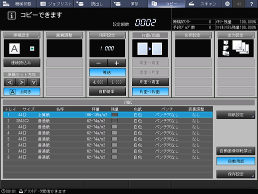Expand the 画質調整 quality adjustment panel
This screenshot has width=258, height=194.
tap(64, 35)
